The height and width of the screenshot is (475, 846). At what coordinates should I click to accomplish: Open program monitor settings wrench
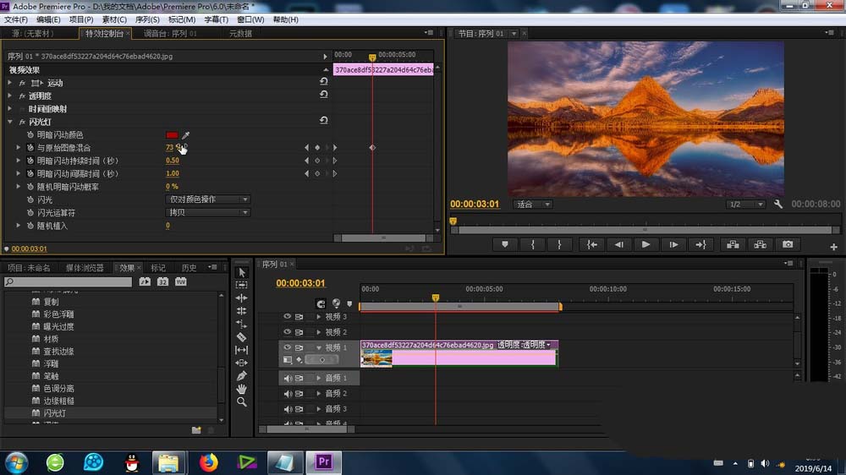click(778, 205)
